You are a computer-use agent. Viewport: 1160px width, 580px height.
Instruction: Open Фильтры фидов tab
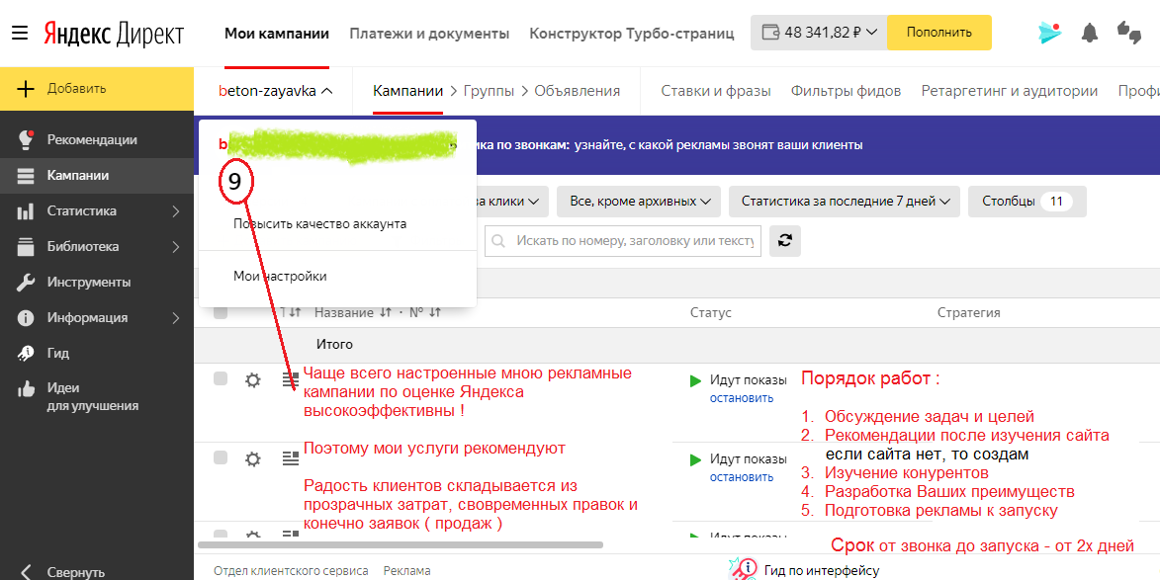846,91
